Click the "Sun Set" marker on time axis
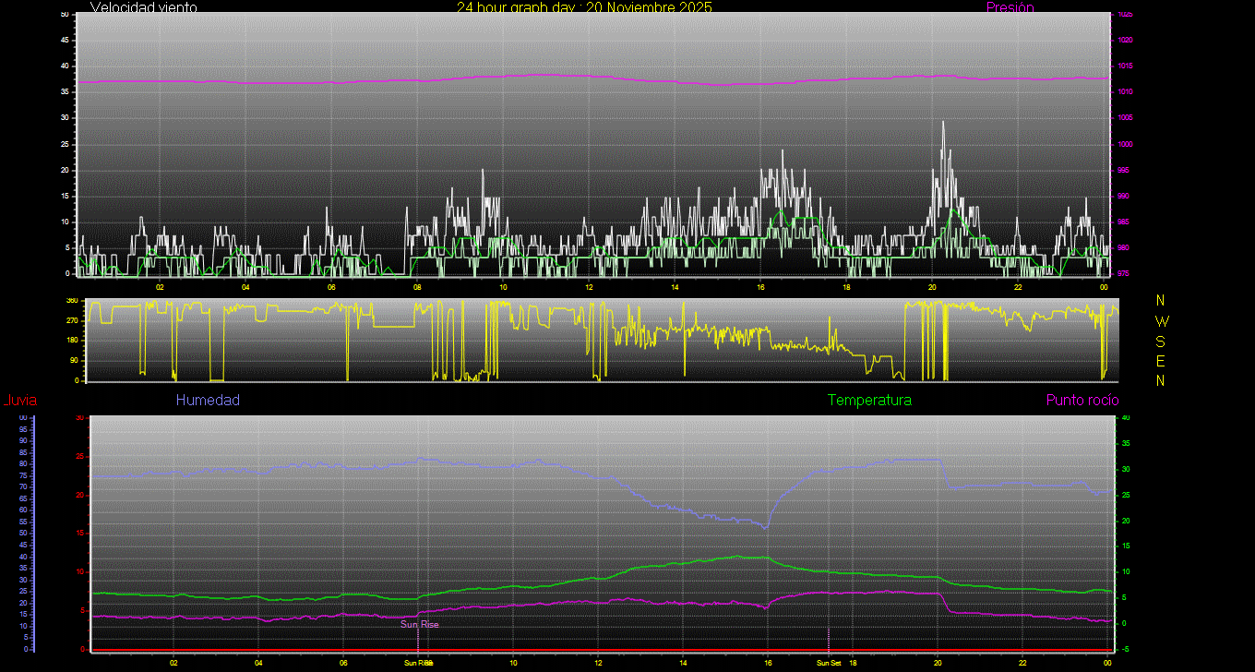Screen dimensions: 1255x672 [828, 663]
